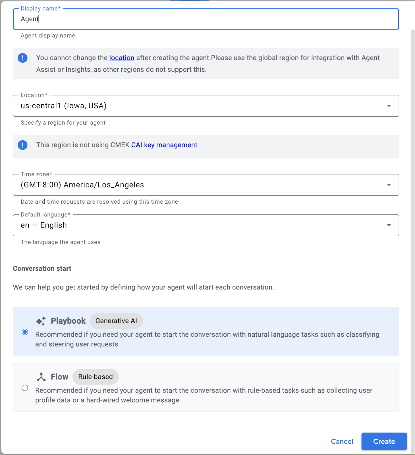Cancel the agent creation dialog
Viewport: 415px width, 455px height.
point(342,441)
